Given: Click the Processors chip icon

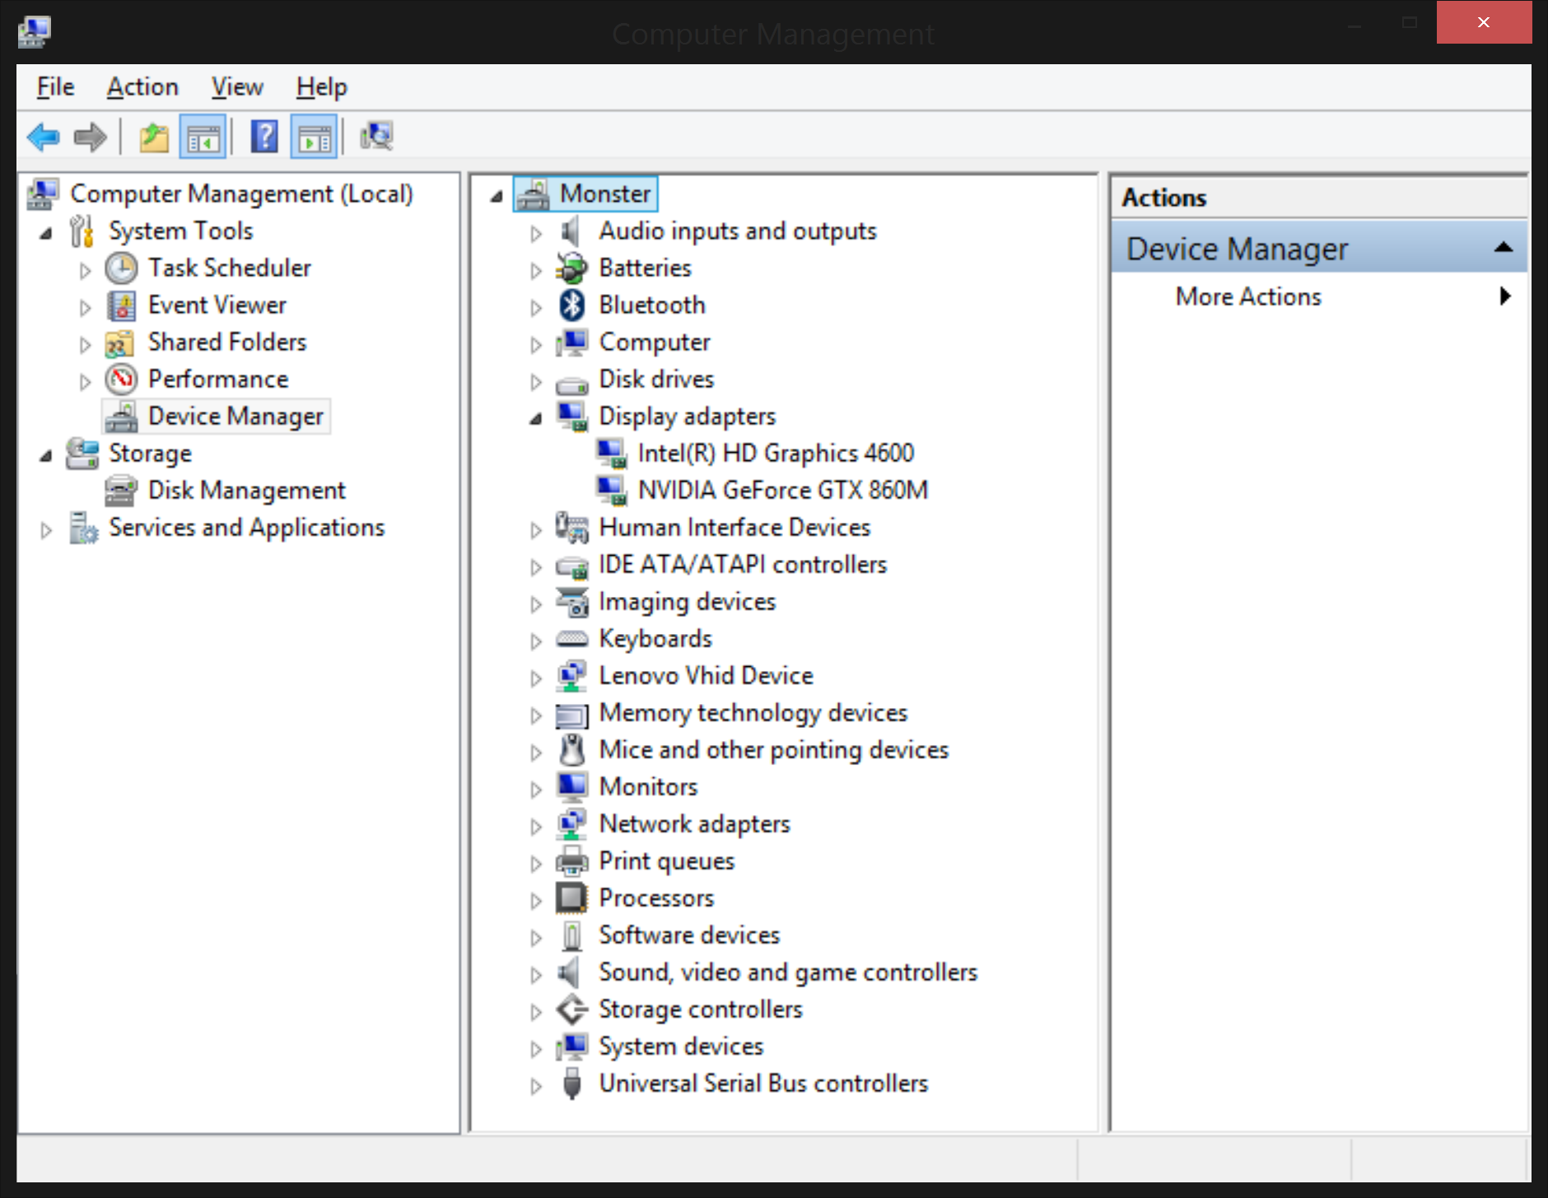Looking at the screenshot, I should pos(571,898).
